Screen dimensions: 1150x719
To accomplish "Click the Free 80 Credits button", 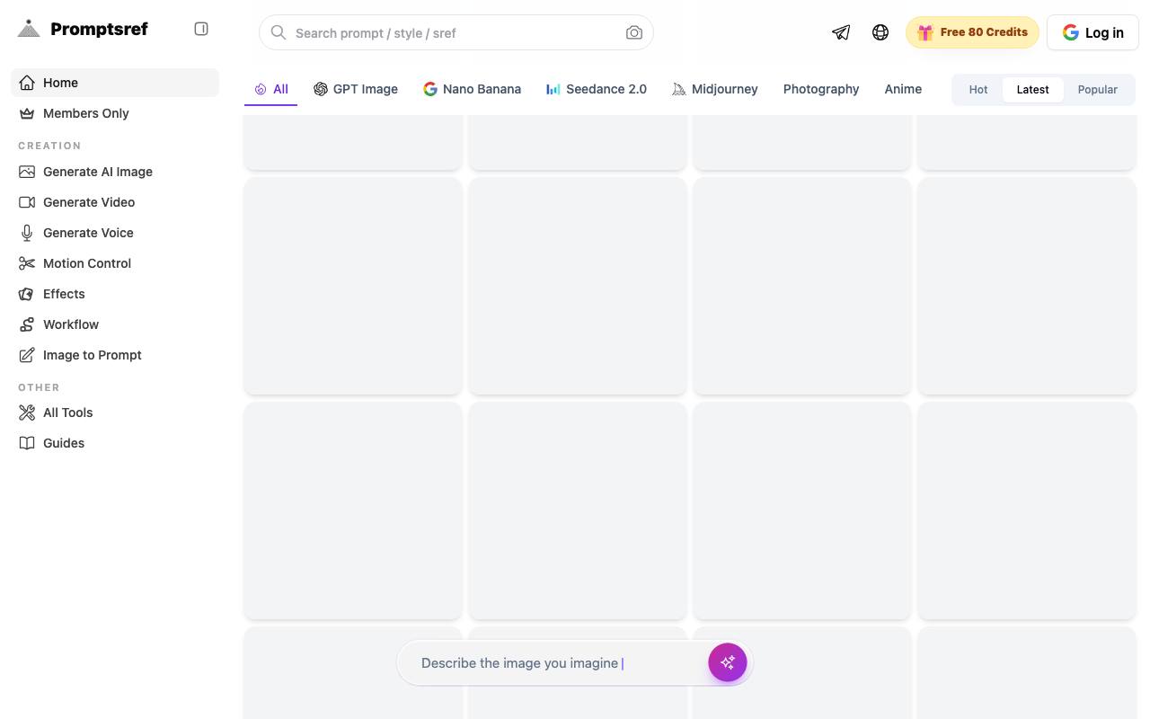I will pyautogui.click(x=972, y=32).
